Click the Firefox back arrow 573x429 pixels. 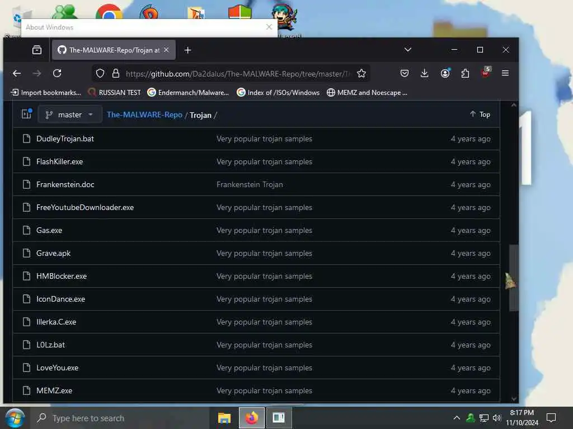point(17,73)
